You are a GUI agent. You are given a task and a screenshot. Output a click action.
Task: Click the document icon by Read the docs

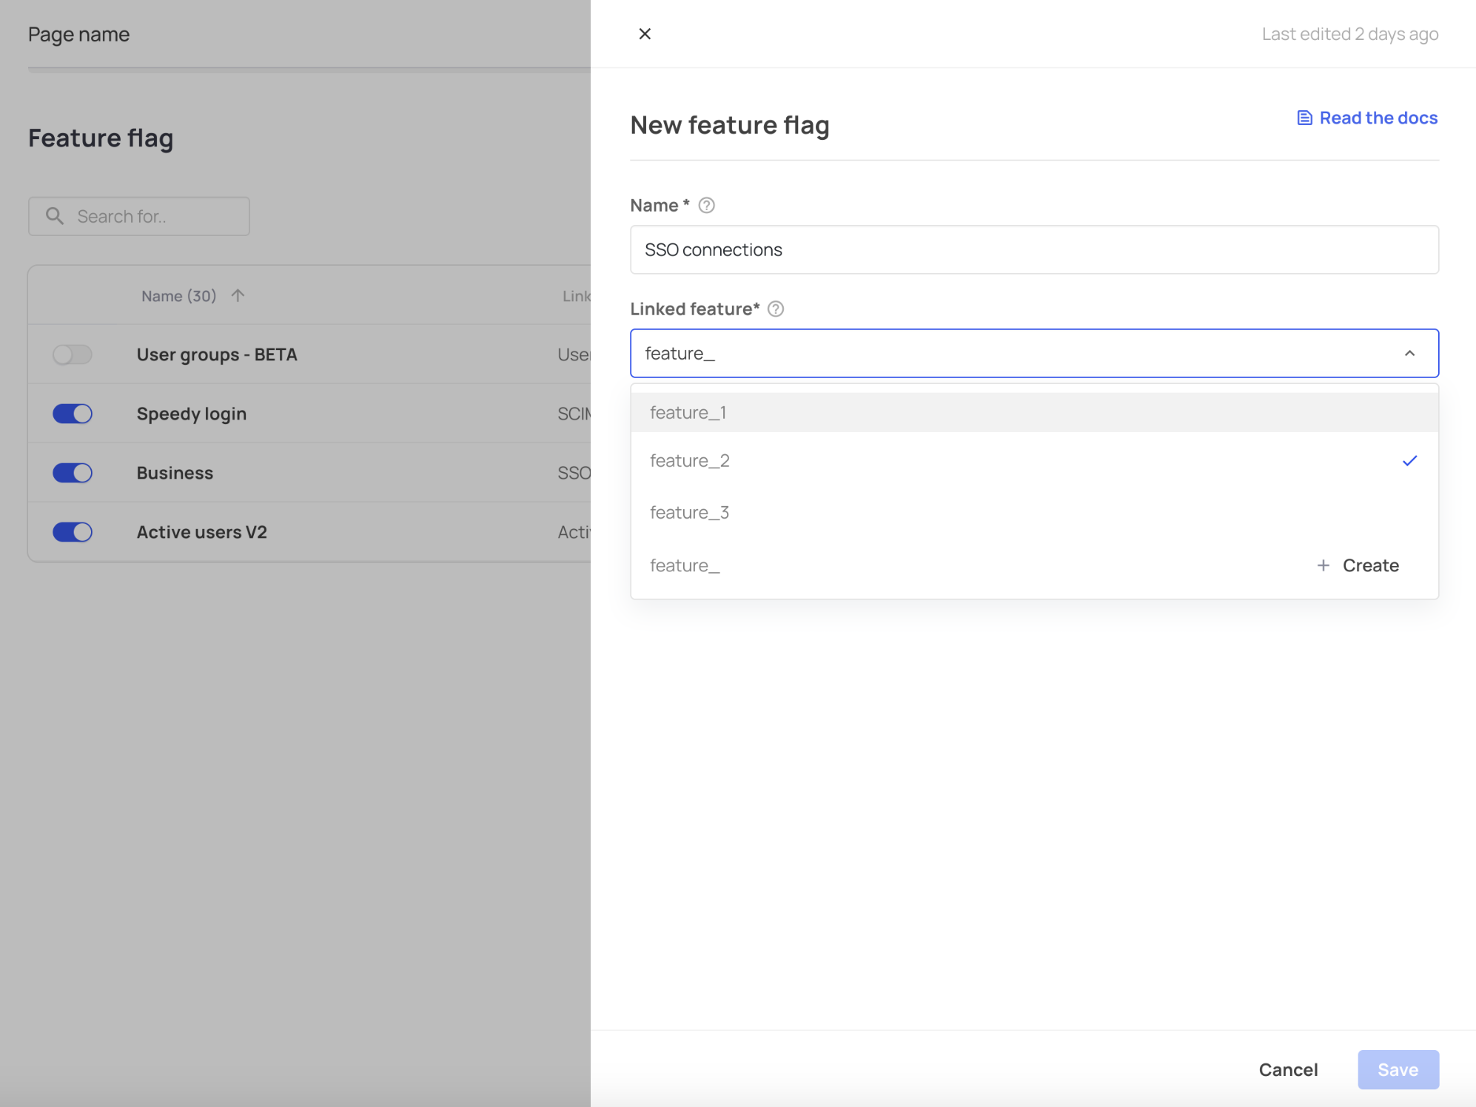pyautogui.click(x=1304, y=118)
